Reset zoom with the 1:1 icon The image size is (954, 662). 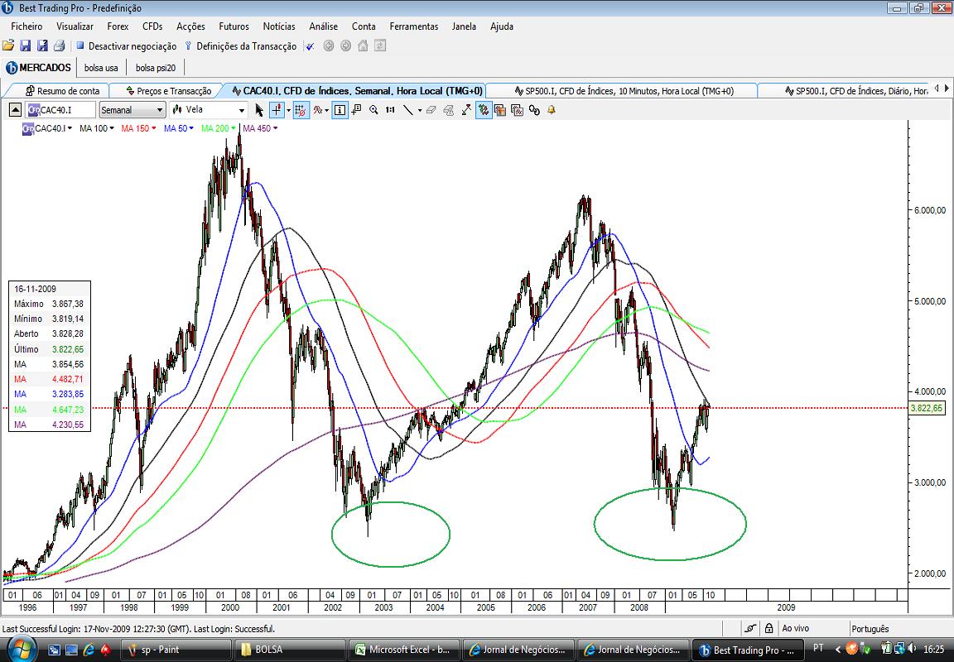tap(390, 110)
